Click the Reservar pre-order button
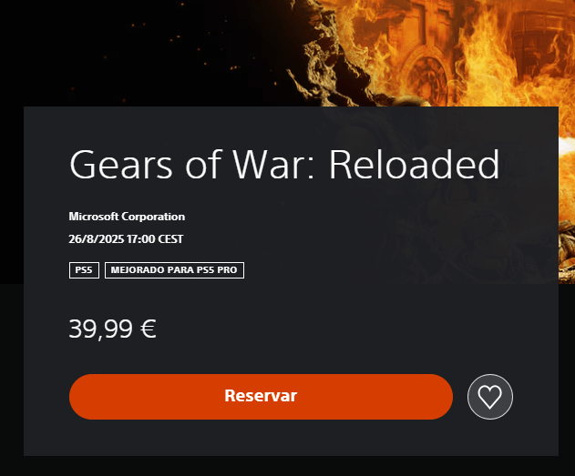This screenshot has height=476, width=575. [261, 397]
